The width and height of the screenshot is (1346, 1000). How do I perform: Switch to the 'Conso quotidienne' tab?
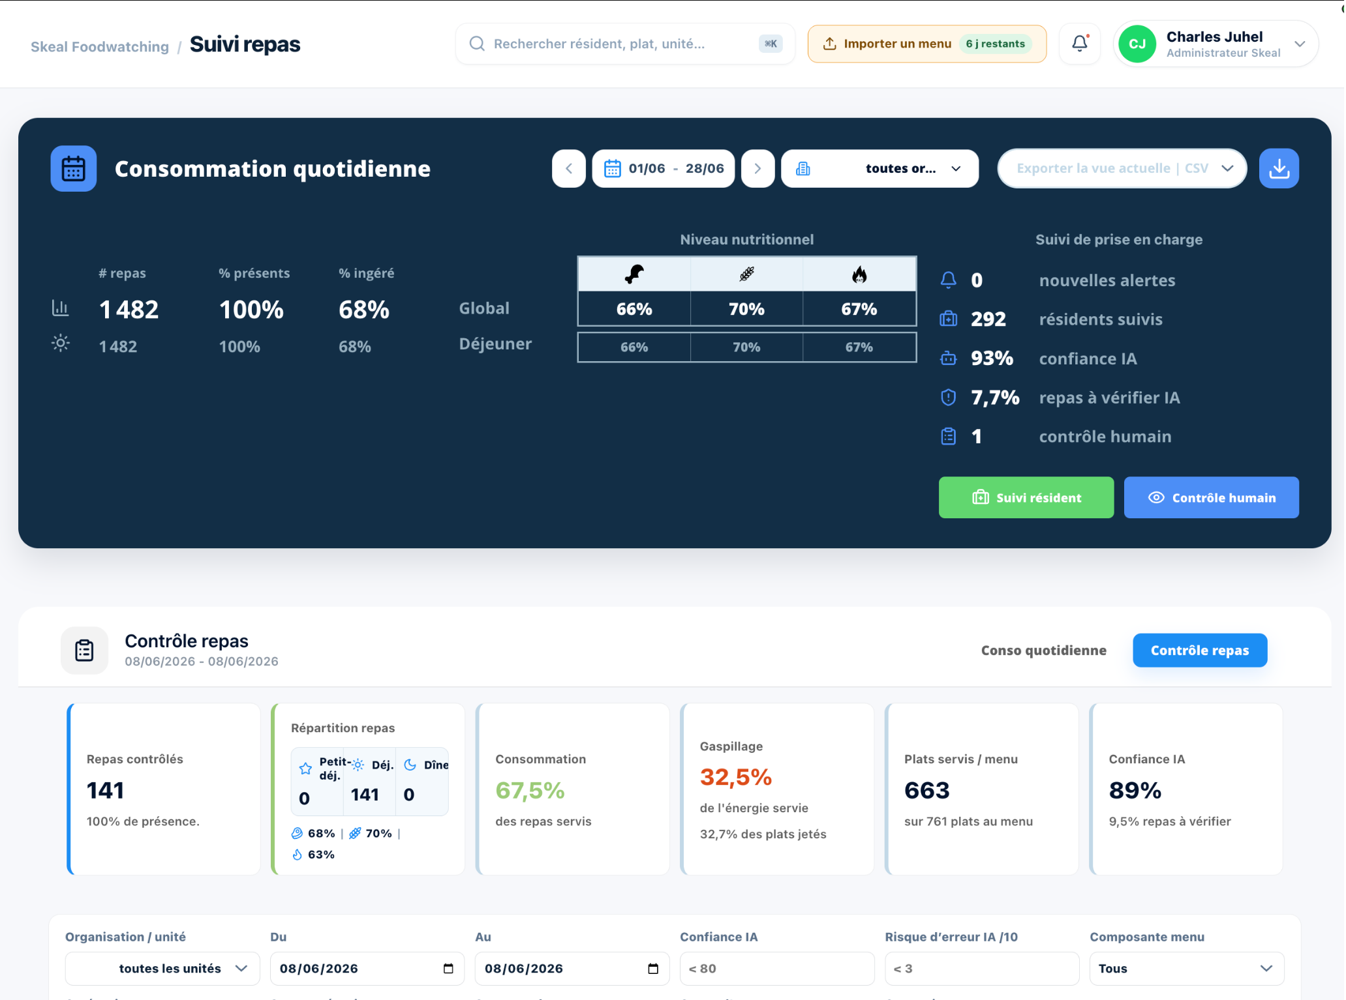point(1044,650)
